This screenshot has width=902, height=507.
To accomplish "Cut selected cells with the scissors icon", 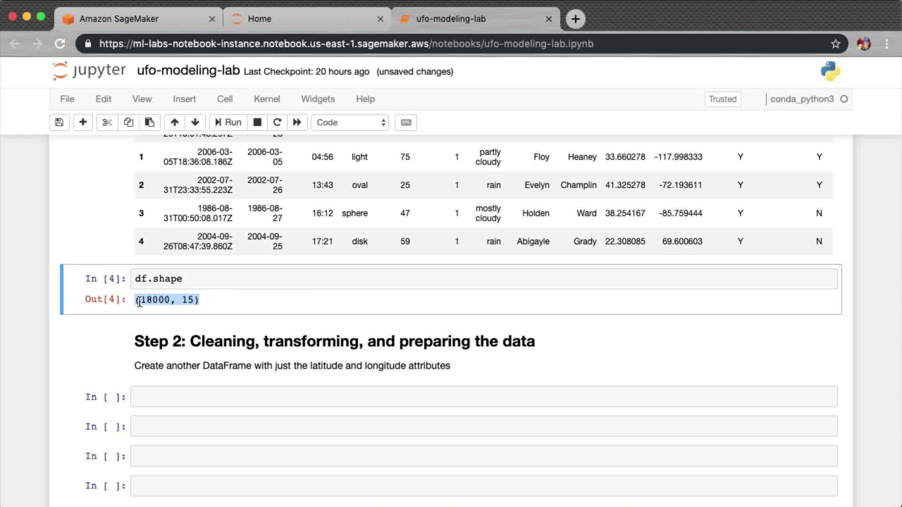I will 107,123.
